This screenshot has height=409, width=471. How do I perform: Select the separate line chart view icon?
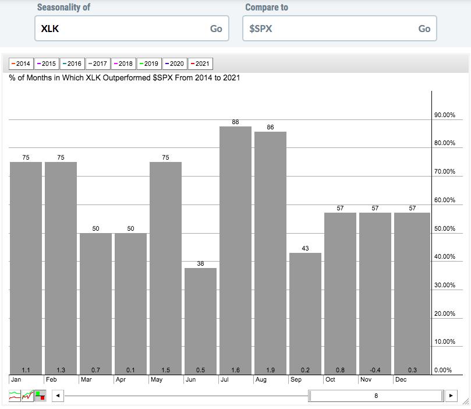pyautogui.click(x=15, y=396)
